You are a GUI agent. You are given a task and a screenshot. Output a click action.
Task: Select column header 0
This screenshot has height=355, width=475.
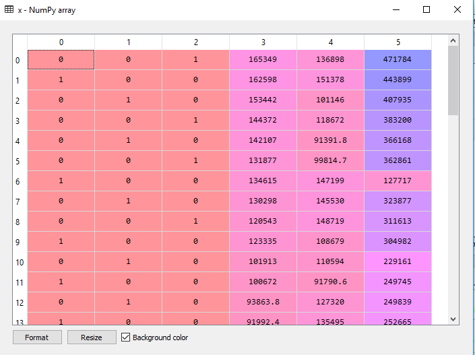[61, 42]
